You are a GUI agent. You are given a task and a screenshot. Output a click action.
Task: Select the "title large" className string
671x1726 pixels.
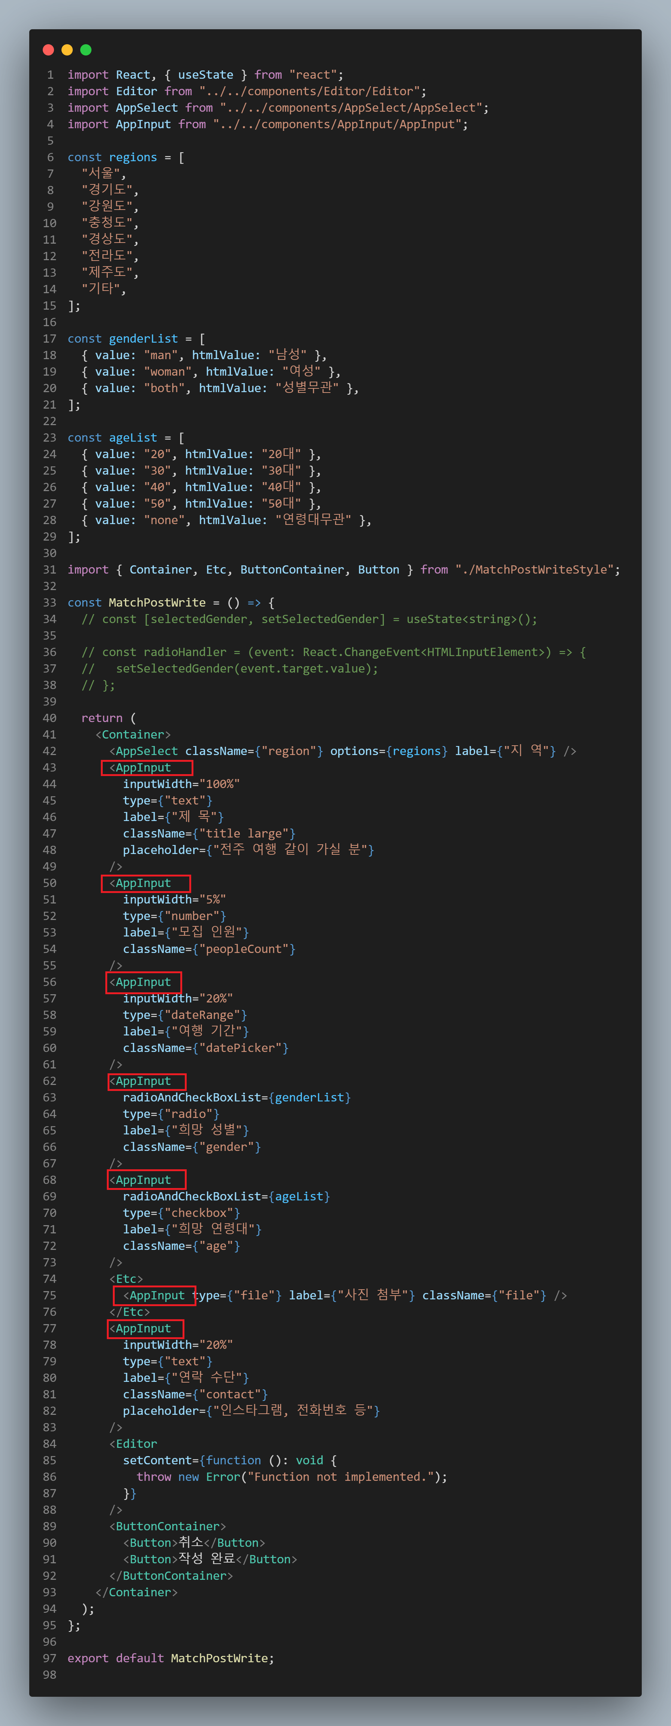click(x=244, y=833)
